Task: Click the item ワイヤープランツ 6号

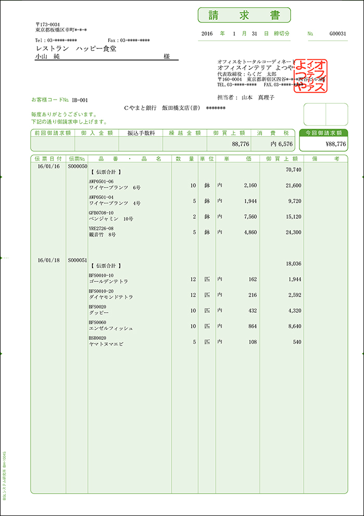Action: (x=115, y=187)
